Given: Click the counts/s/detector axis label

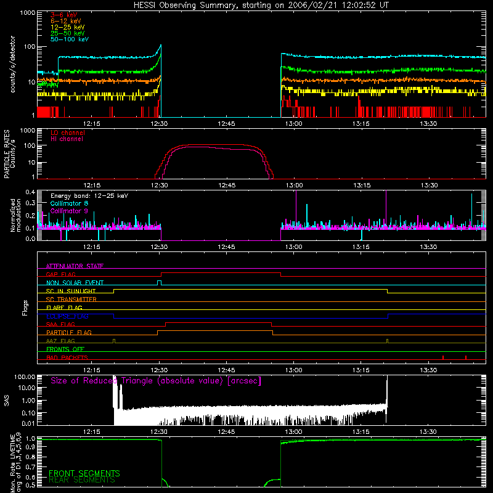Looking at the screenshot, I should coord(13,64).
